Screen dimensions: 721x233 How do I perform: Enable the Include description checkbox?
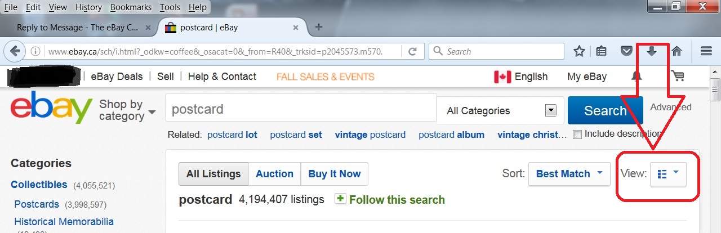click(x=577, y=135)
